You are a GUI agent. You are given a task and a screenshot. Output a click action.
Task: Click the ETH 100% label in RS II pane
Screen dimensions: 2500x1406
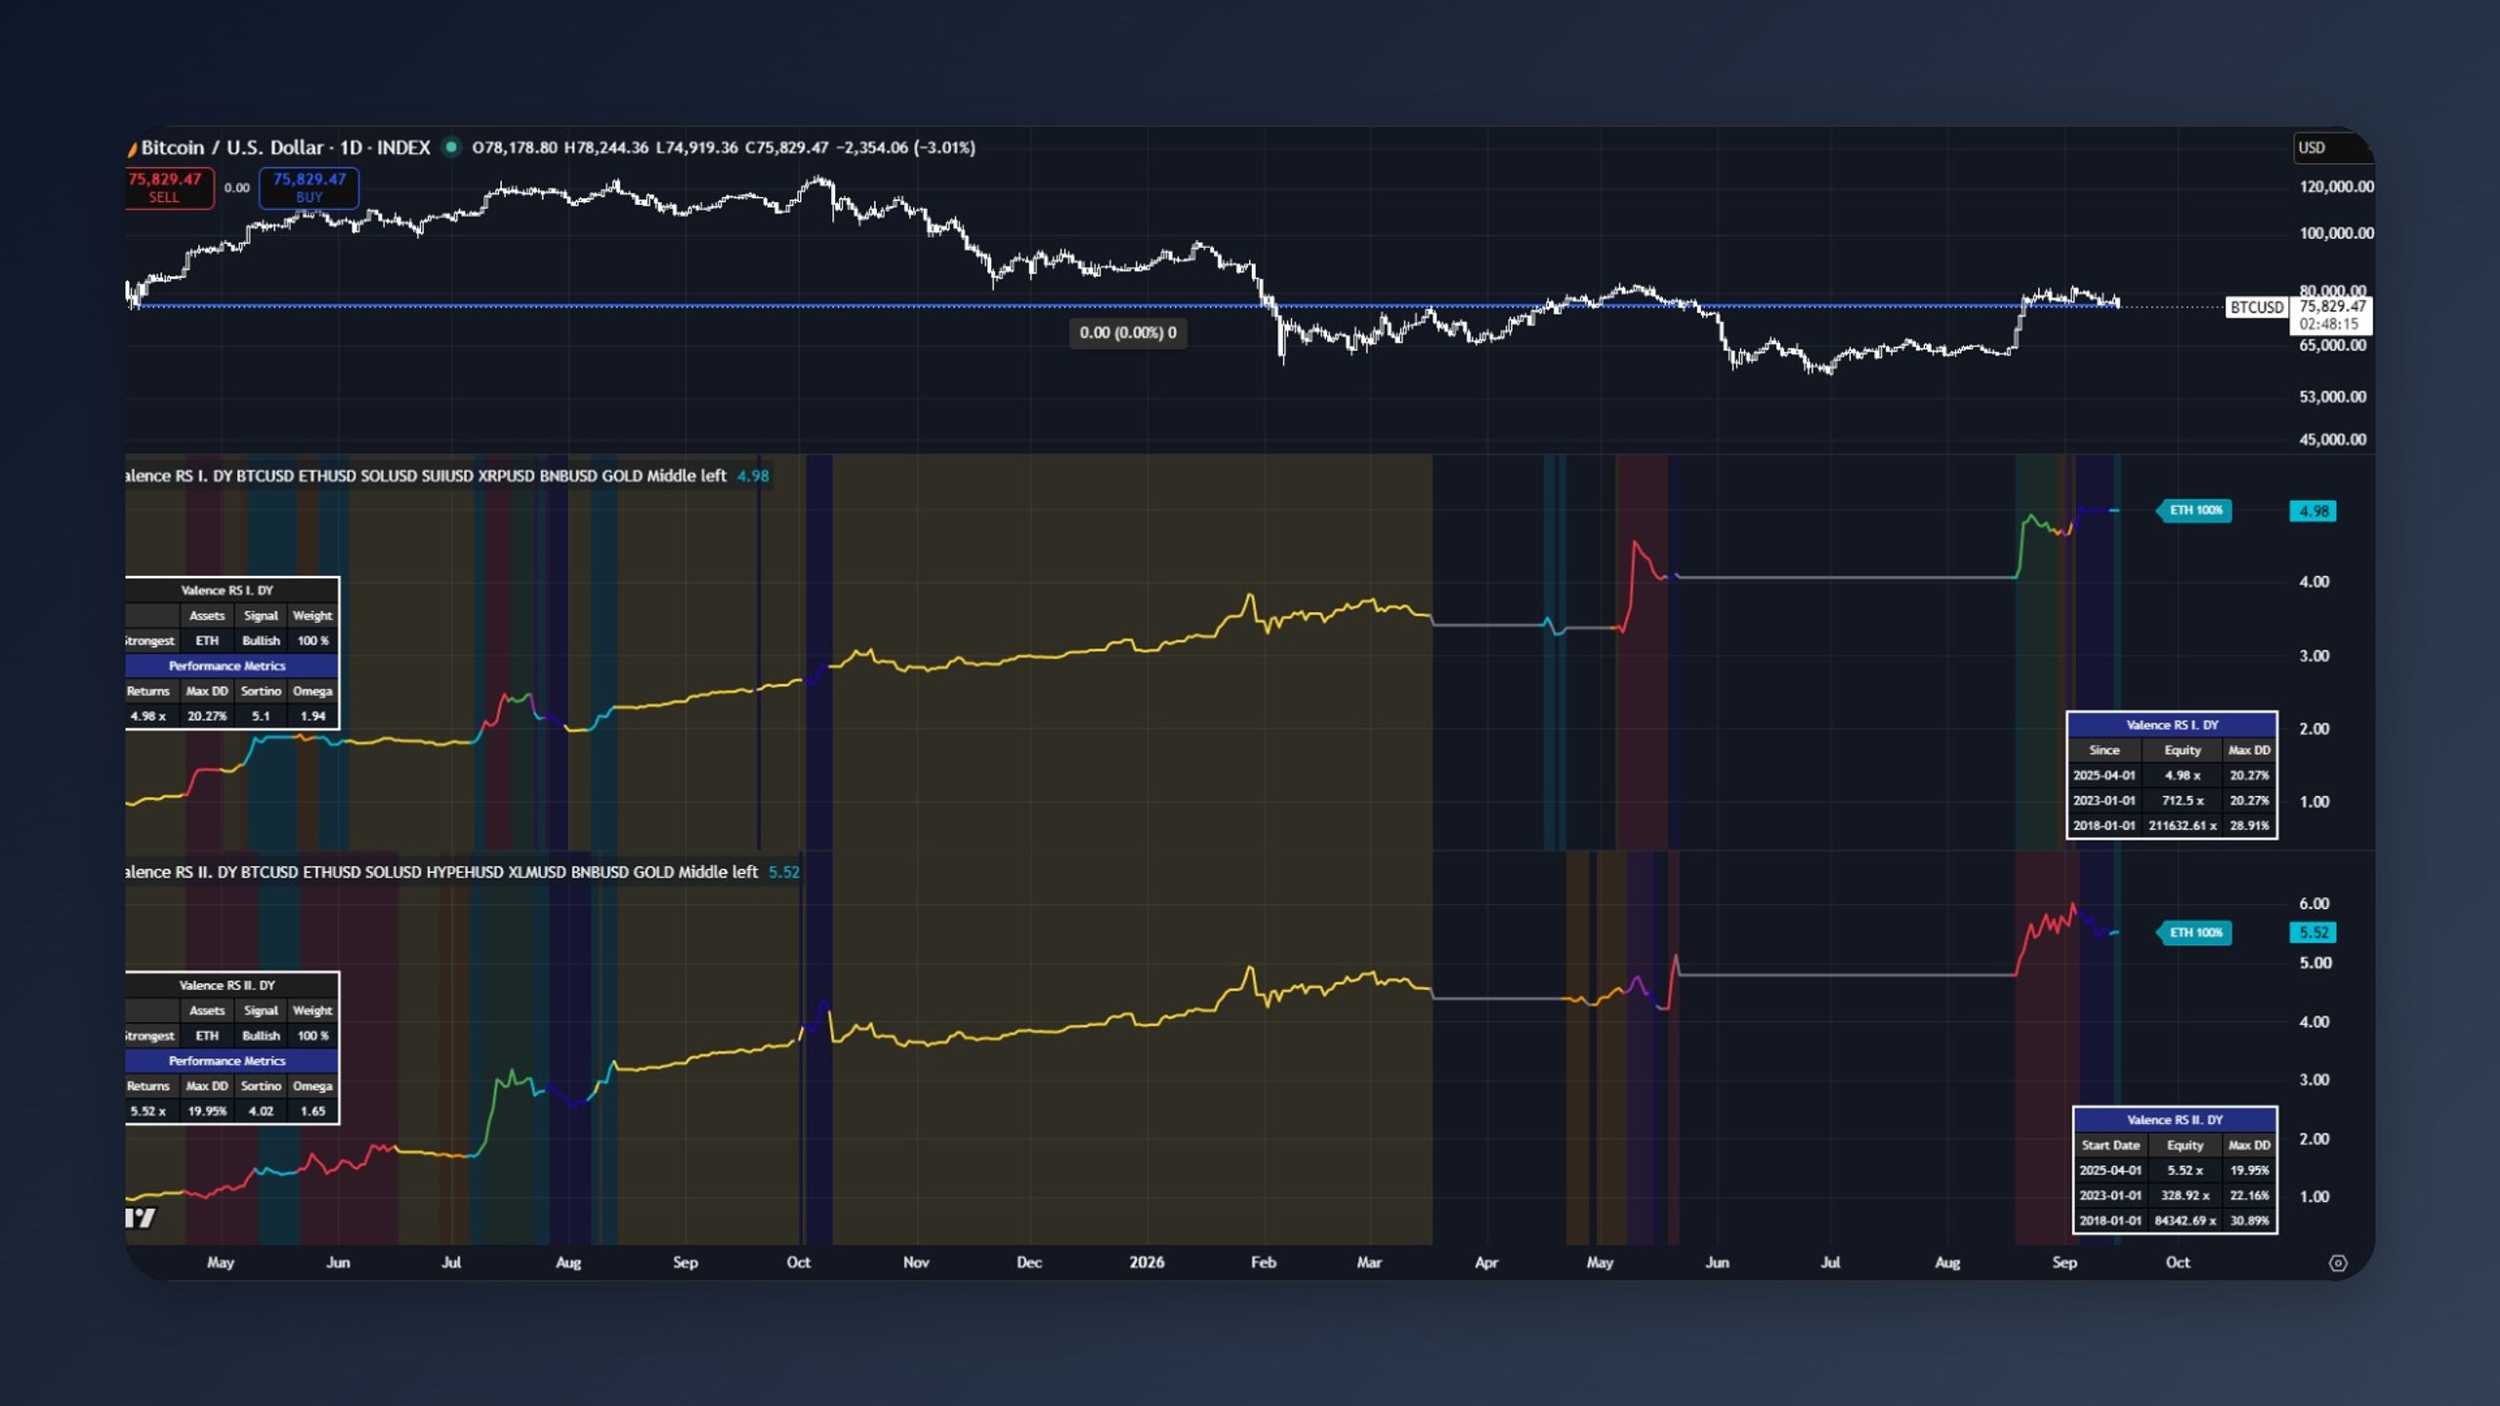(2194, 932)
